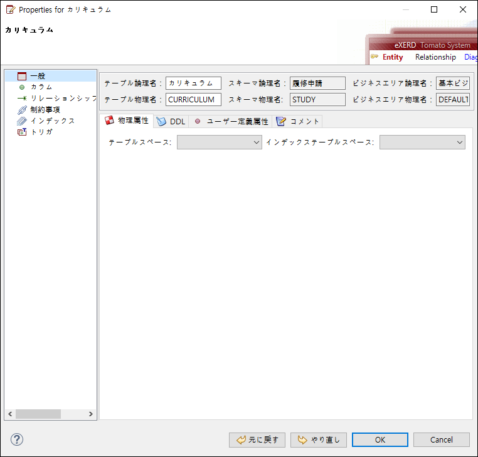Dismiss the dialog with Cancel
This screenshot has width=478, height=457.
(442, 440)
